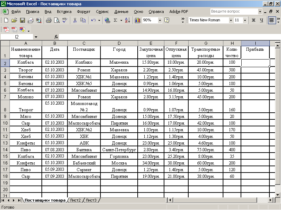
Task: Expand standard toolbar options chevron
Action: [x=183, y=20]
